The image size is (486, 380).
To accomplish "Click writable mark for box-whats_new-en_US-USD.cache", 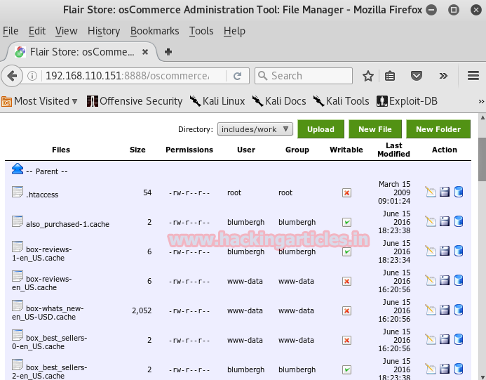I will pyautogui.click(x=346, y=310).
